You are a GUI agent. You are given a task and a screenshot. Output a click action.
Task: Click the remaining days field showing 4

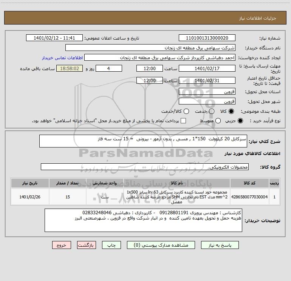coord(109,68)
